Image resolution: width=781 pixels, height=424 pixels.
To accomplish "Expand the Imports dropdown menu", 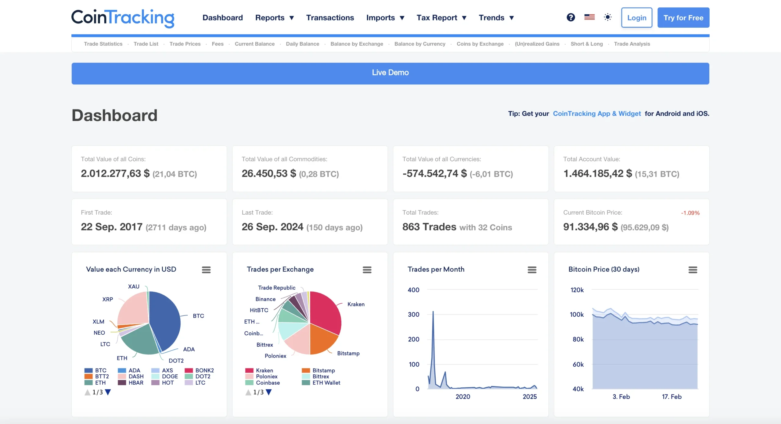I will pos(385,18).
